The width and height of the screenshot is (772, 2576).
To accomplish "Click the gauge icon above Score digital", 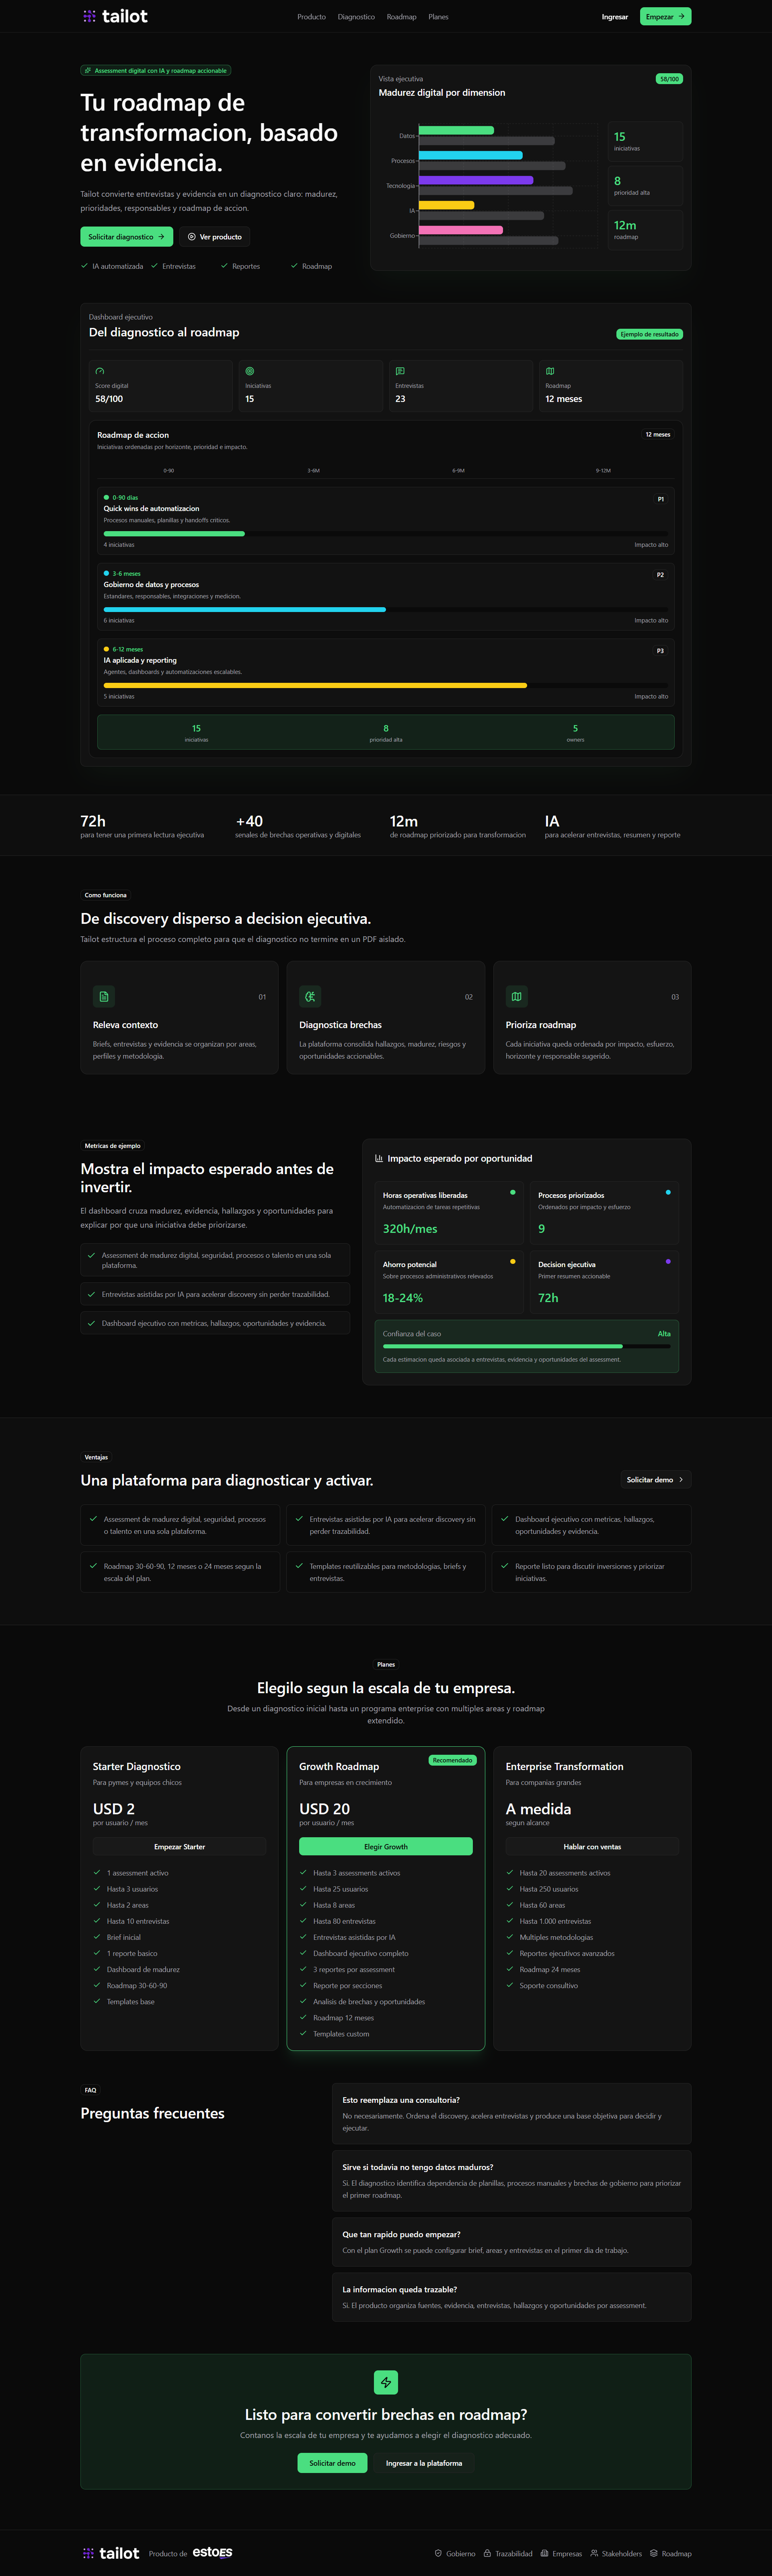I will pos(100,371).
